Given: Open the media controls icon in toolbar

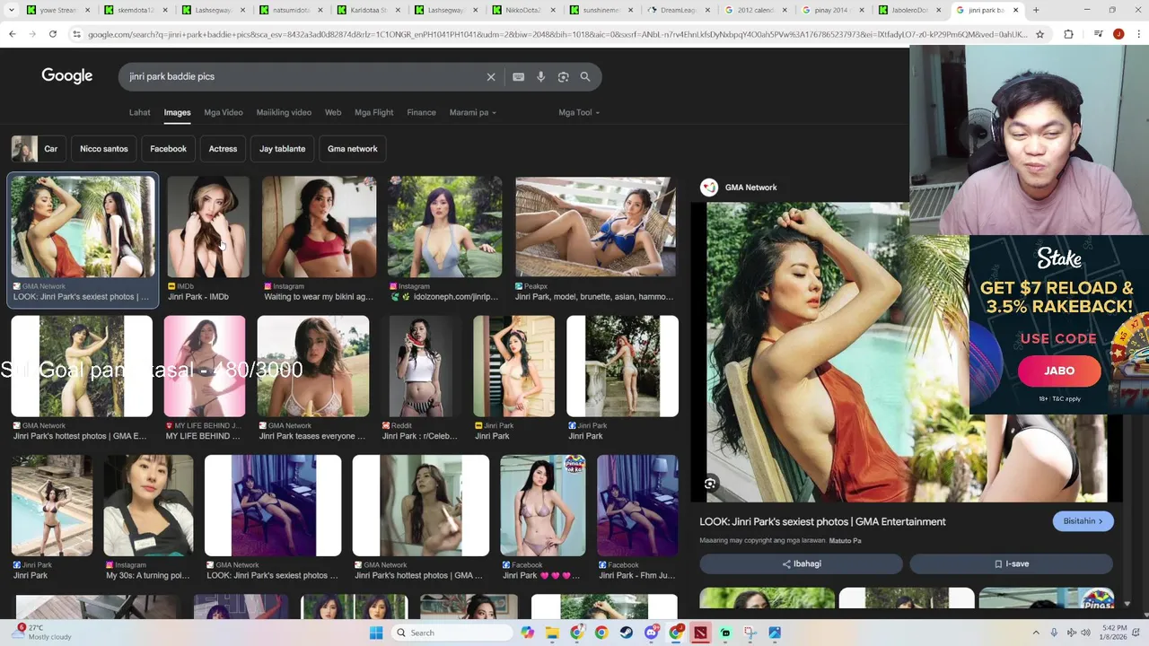Looking at the screenshot, I should (x=1098, y=34).
